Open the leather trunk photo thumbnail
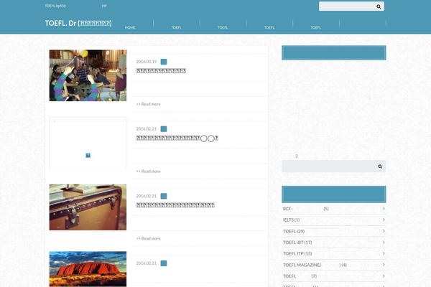 [88, 207]
